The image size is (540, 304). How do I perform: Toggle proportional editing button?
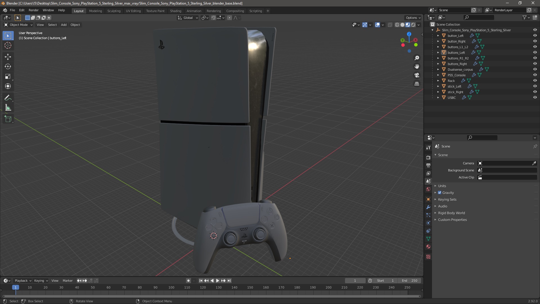pyautogui.click(x=229, y=18)
